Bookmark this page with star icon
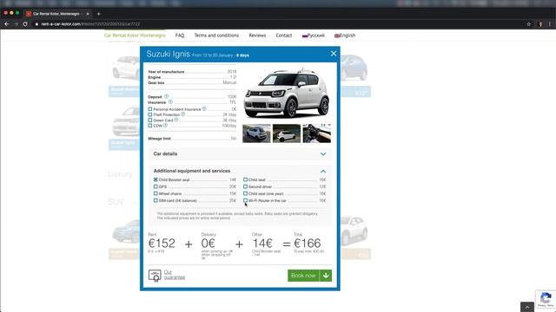 pos(529,24)
